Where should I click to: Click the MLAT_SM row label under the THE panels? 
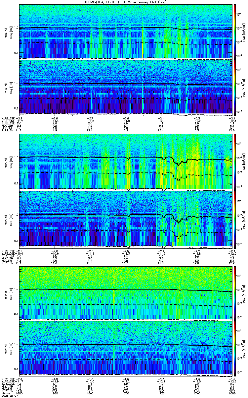point(7,386)
